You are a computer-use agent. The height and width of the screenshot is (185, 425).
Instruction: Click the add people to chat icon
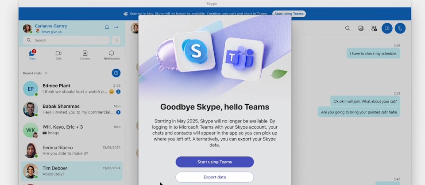pyautogui.click(x=374, y=28)
